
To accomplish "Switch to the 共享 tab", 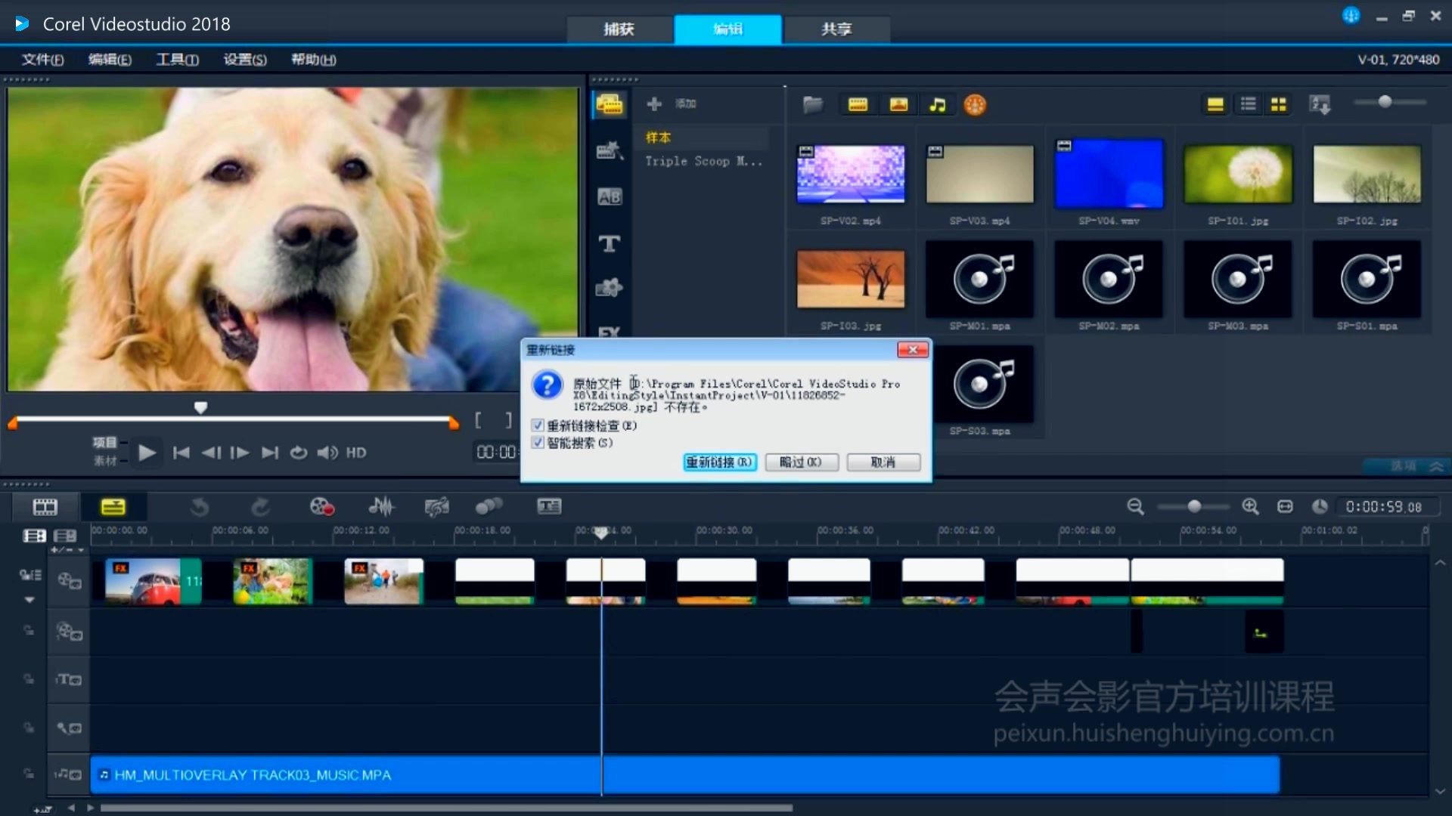I will pyautogui.click(x=836, y=29).
